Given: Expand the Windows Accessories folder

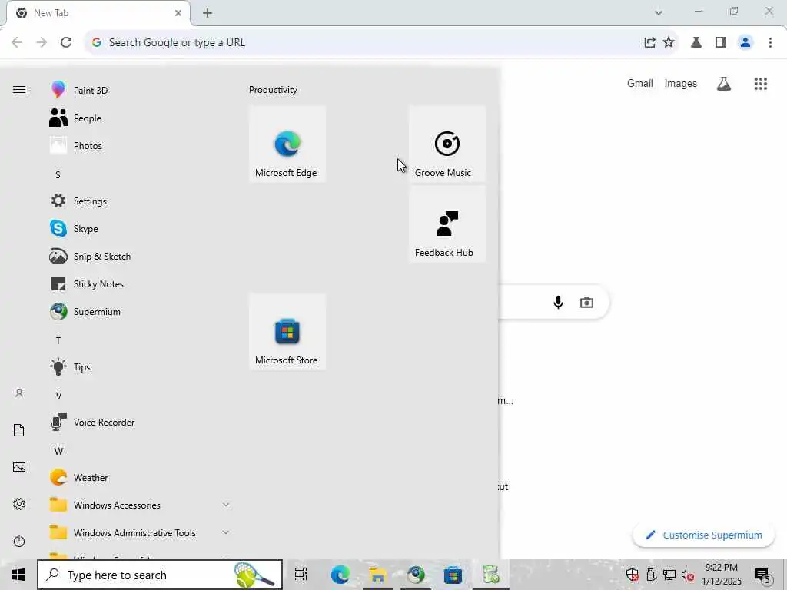Looking at the screenshot, I should click(141, 505).
